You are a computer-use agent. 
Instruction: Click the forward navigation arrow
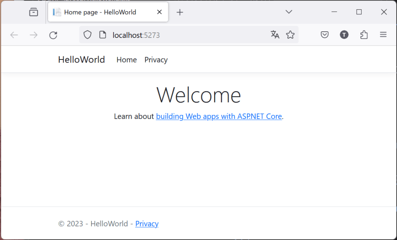[x=34, y=35]
